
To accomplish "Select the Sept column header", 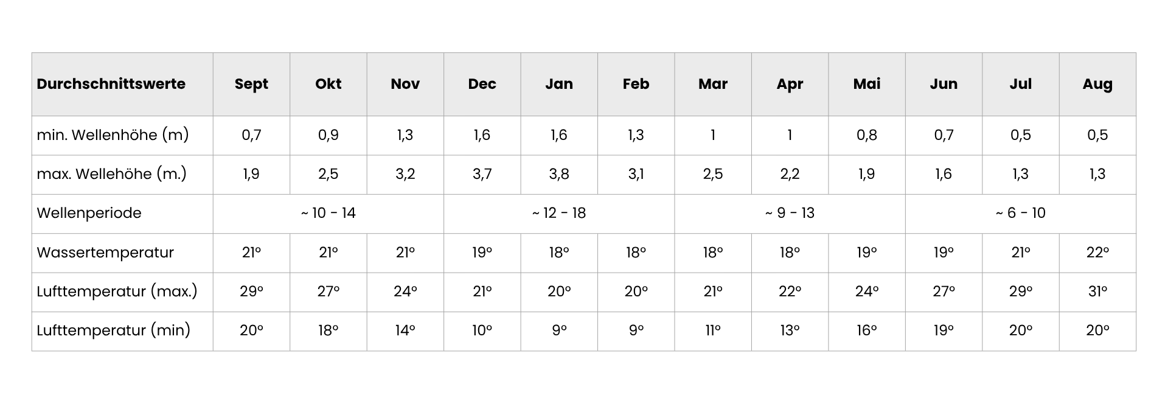I will point(251,84).
